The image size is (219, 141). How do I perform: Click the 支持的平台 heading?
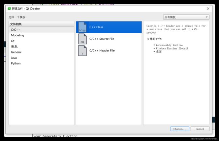(x=154, y=39)
